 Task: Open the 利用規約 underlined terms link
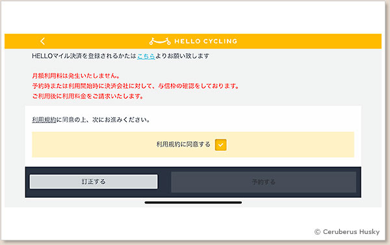[44, 120]
